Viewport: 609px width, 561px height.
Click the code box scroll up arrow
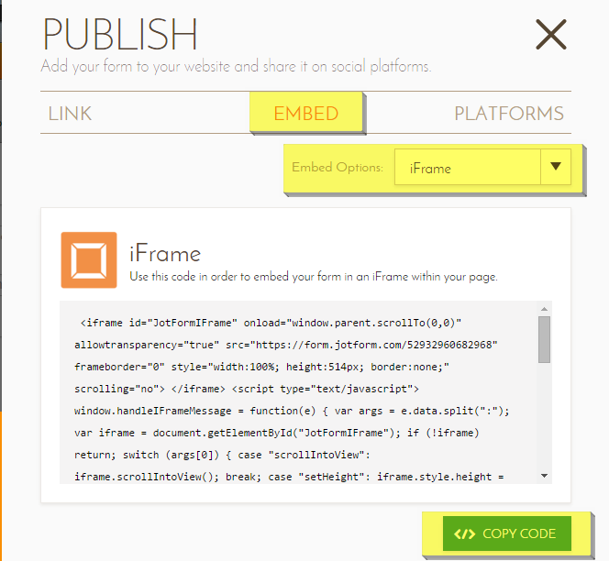544,309
